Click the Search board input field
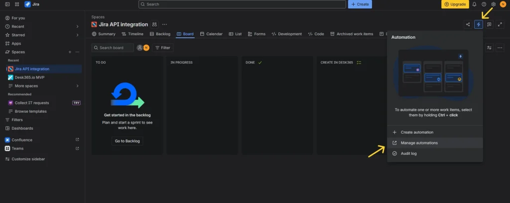This screenshot has width=510, height=203. tap(113, 48)
